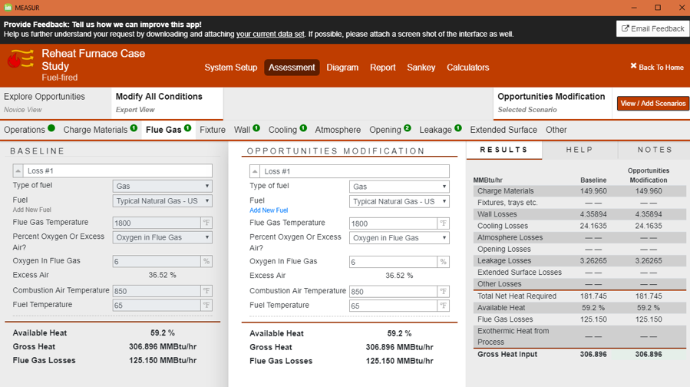Click the X icon beside Back To Home
The height and width of the screenshot is (387, 690).
click(633, 67)
